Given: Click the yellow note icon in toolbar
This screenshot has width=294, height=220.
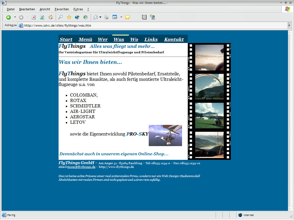Looking at the screenshot, I should 127,17.
